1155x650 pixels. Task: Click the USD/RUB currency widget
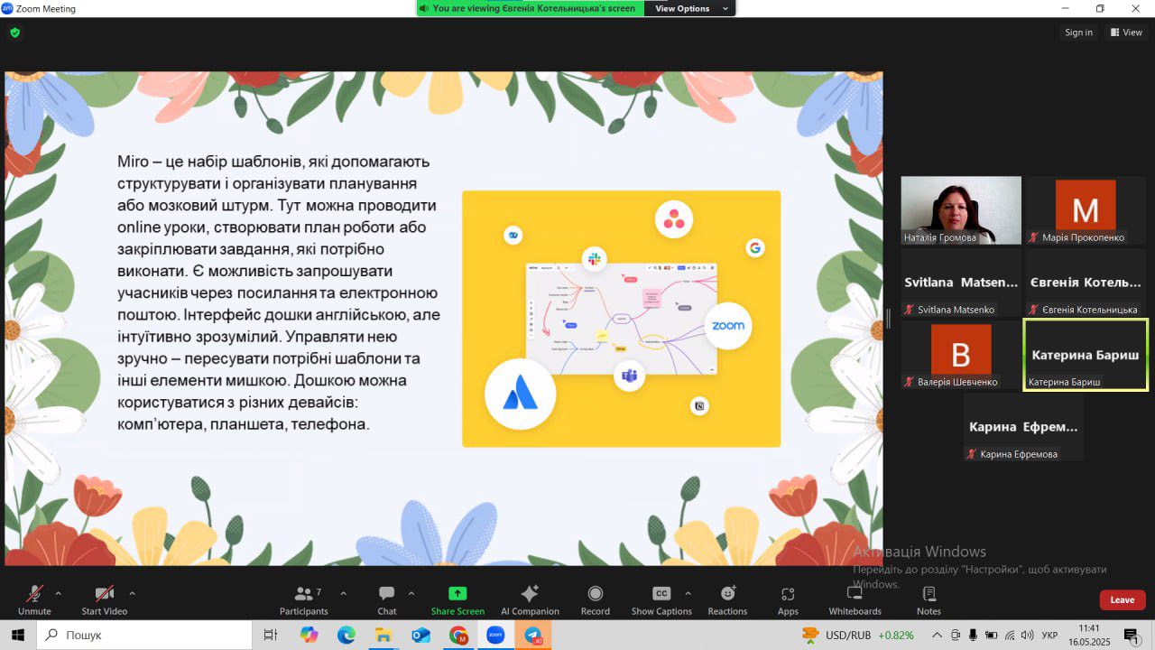pos(858,635)
